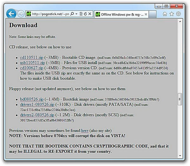Go to Home via house icon
The height and width of the screenshot is (166, 190).
[x=165, y=14]
